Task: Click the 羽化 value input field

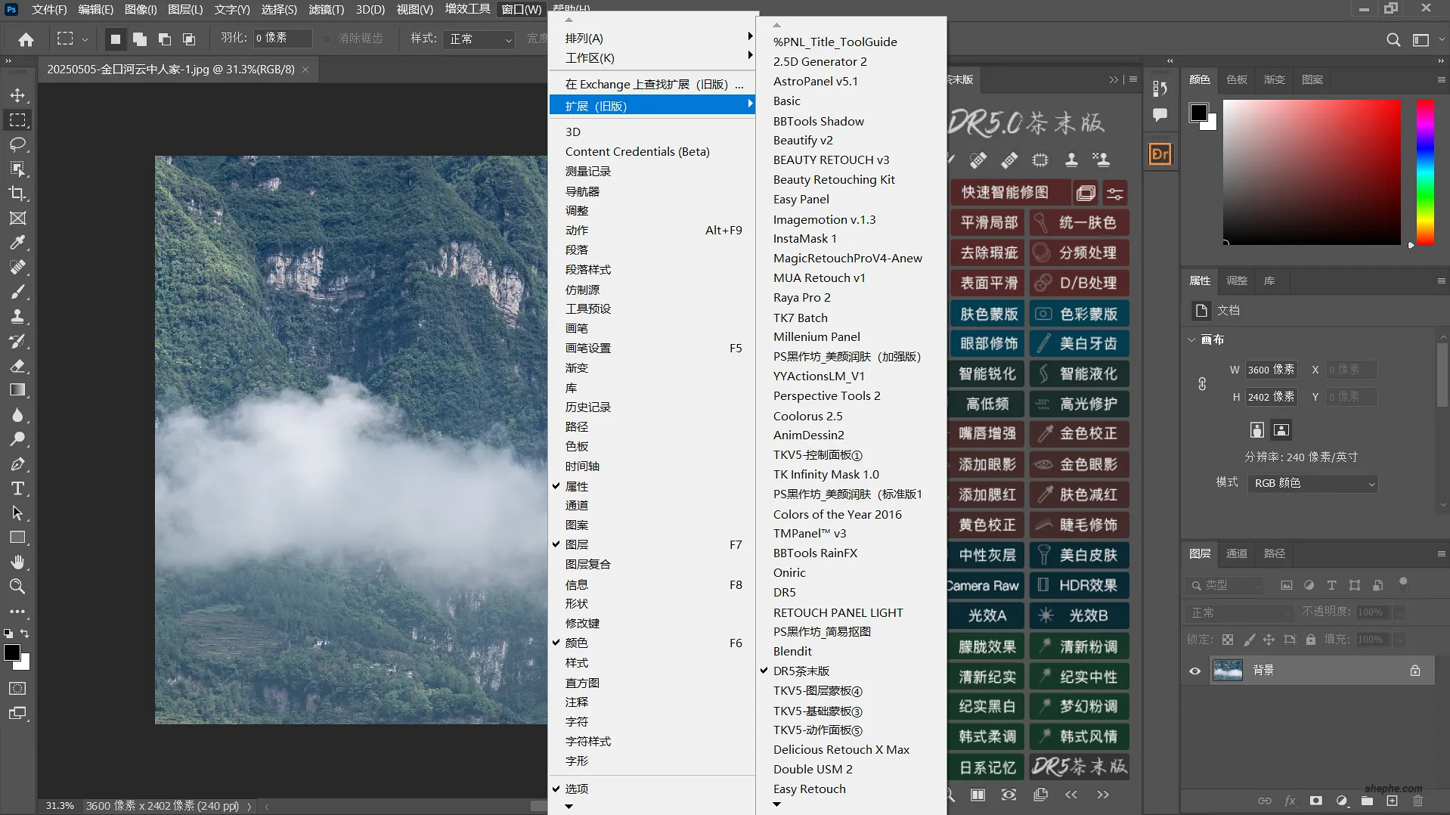Action: 283,38
